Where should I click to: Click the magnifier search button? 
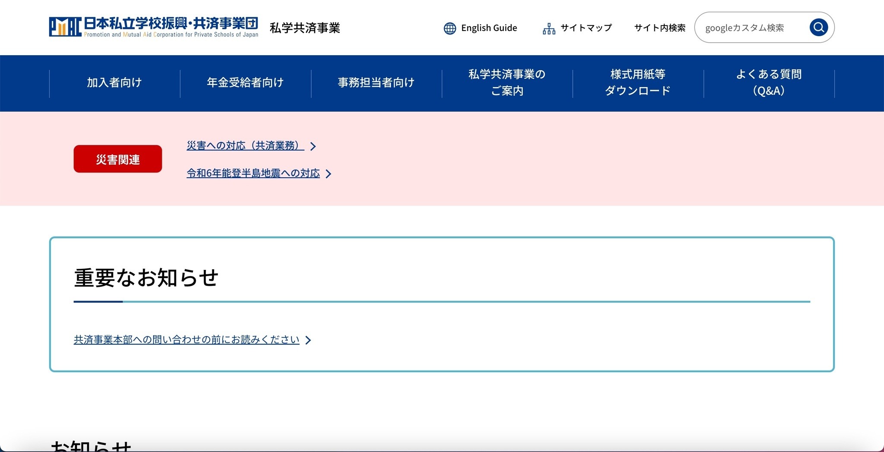[x=818, y=28]
